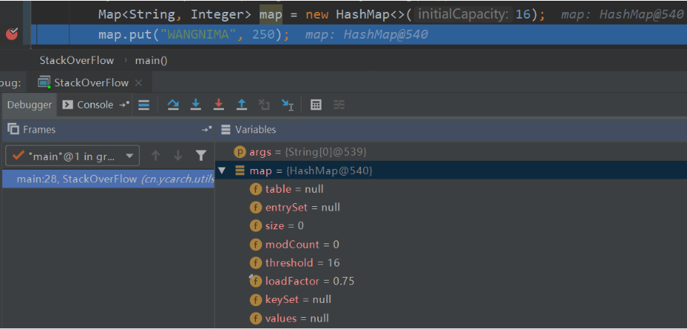Click StackOverFlow in the breadcrumb
The height and width of the screenshot is (329, 687).
77,60
